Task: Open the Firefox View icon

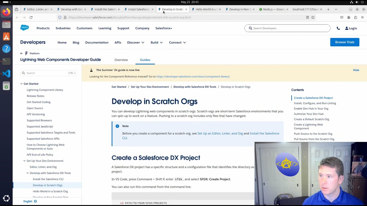Action: click(x=16, y=9)
